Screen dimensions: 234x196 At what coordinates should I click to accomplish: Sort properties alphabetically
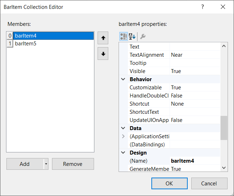click(132, 37)
